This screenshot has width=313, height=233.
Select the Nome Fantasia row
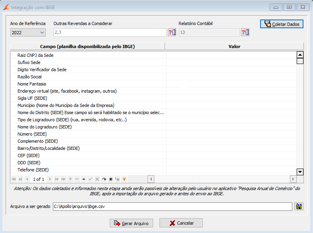[153, 84]
